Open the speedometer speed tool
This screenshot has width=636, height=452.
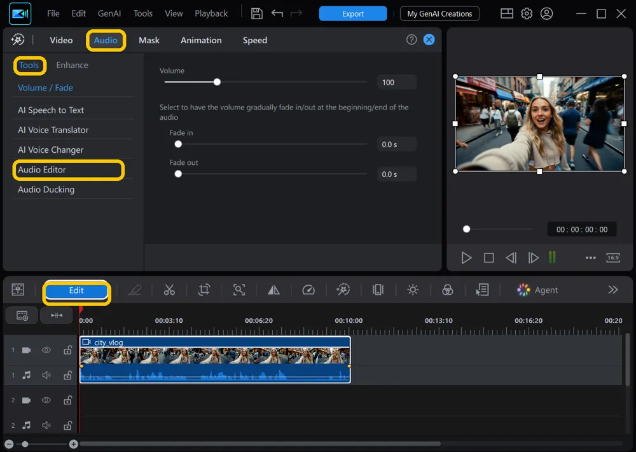tap(308, 290)
